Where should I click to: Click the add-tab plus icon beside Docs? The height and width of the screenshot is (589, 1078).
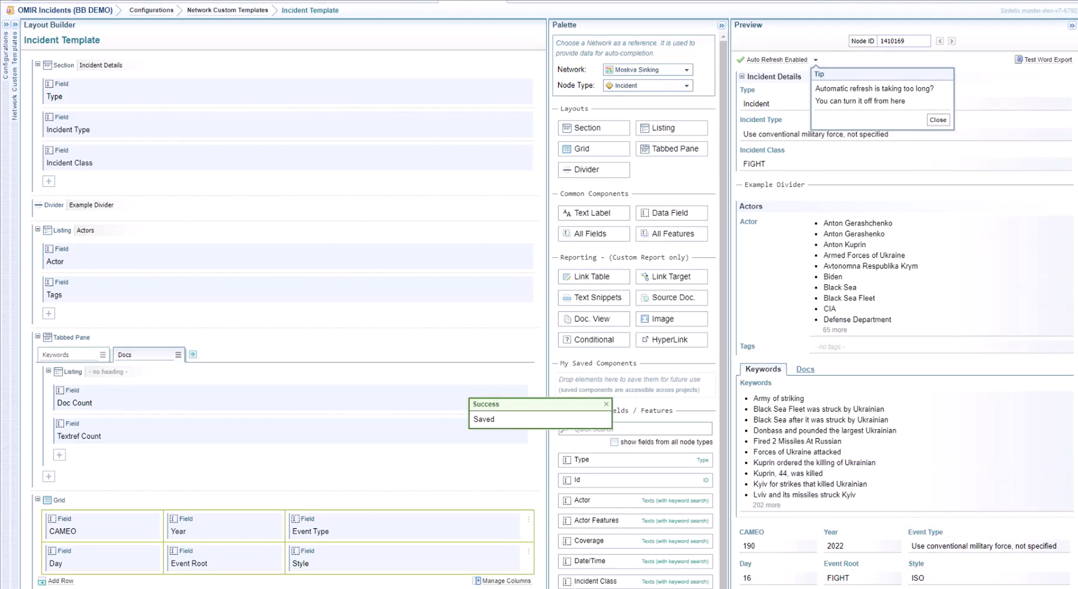[x=193, y=355]
